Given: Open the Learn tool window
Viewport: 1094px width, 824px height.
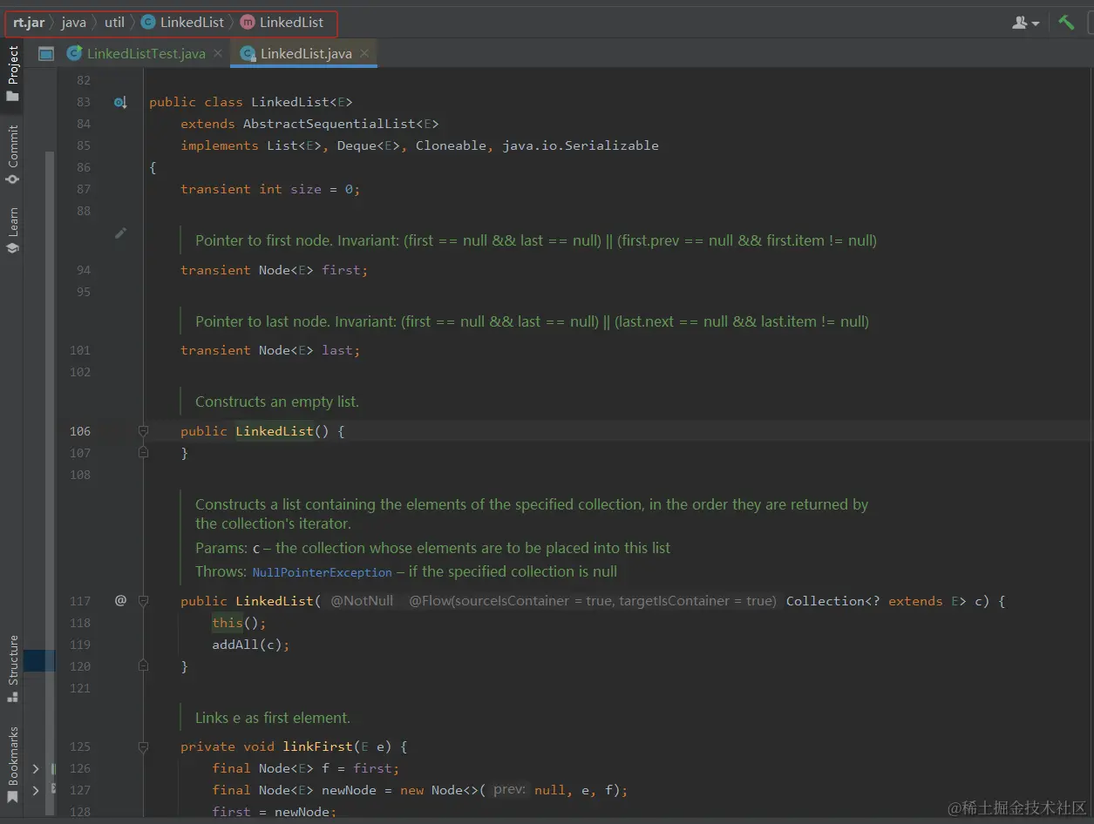Looking at the screenshot, I should pos(12,231).
